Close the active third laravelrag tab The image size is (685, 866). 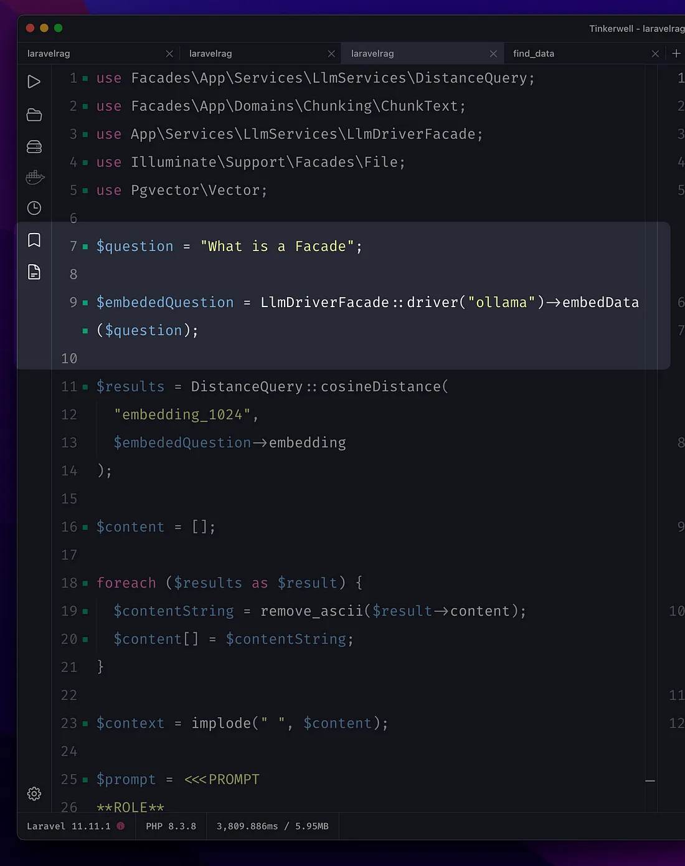click(x=493, y=54)
